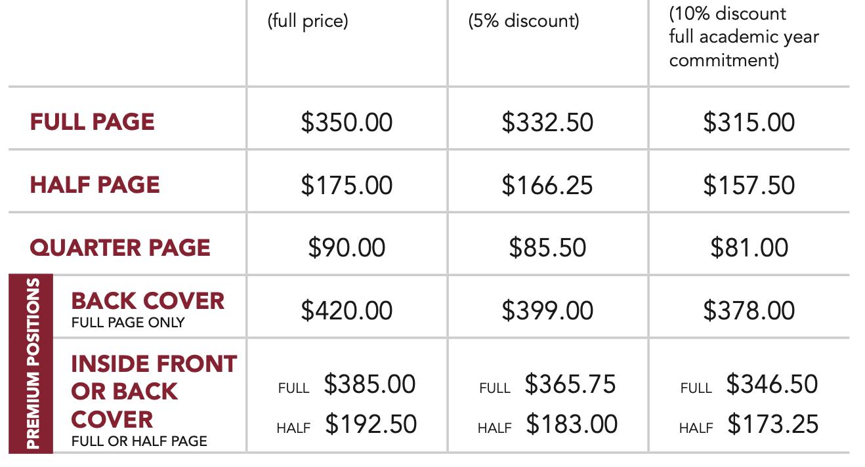Select the (full price) column header
Screen dimensions: 865x467
tap(308, 21)
